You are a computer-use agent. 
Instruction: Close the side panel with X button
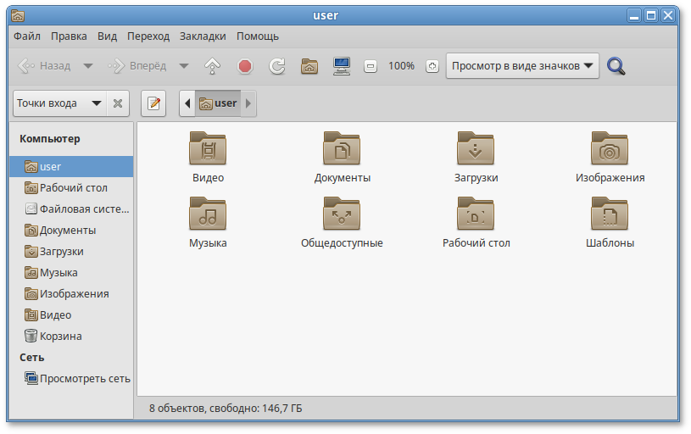118,103
